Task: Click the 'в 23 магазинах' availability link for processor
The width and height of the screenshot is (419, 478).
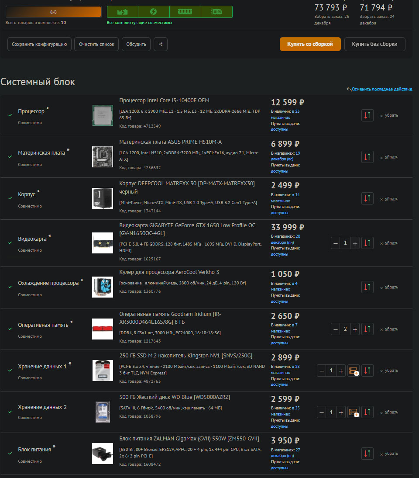Action: pyautogui.click(x=285, y=114)
